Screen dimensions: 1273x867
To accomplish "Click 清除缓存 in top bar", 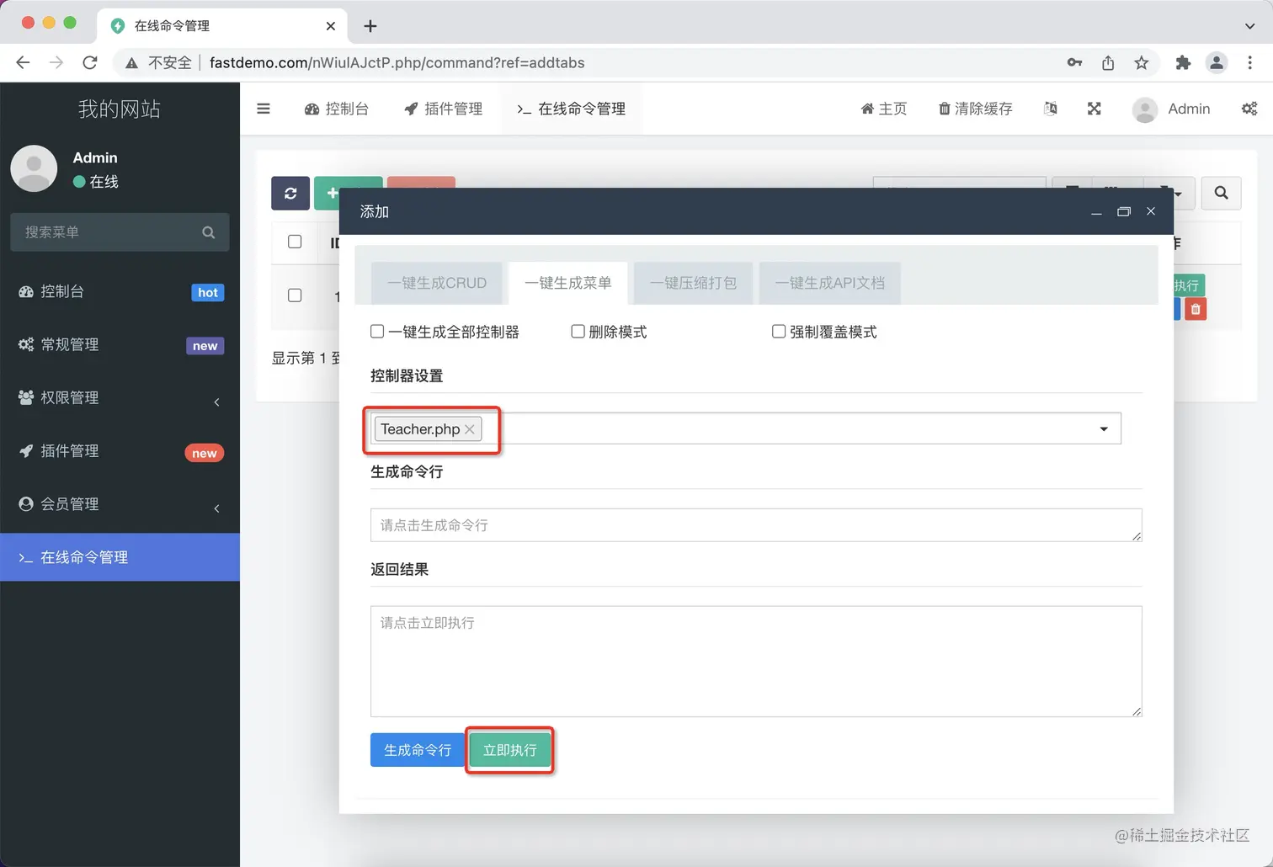I will [976, 109].
